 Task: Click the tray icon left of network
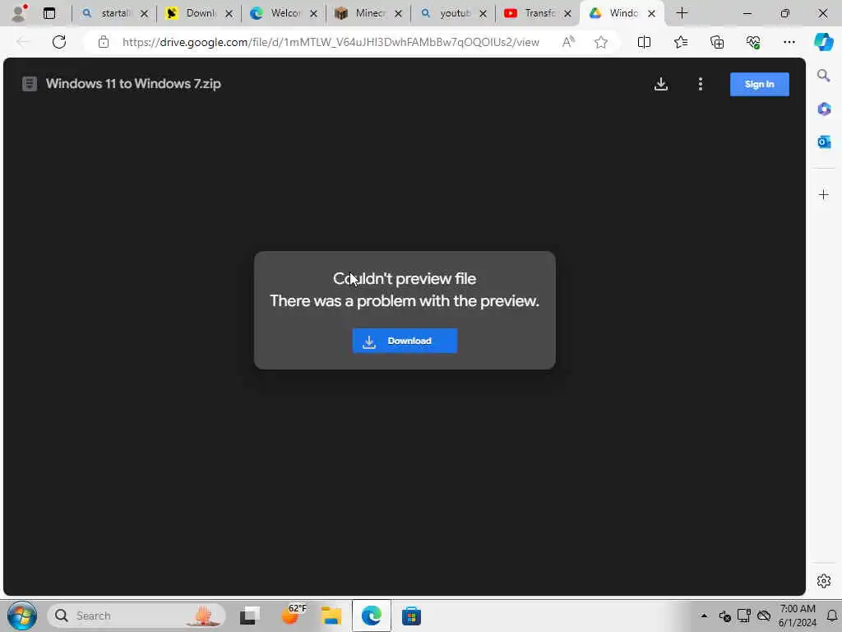point(724,616)
